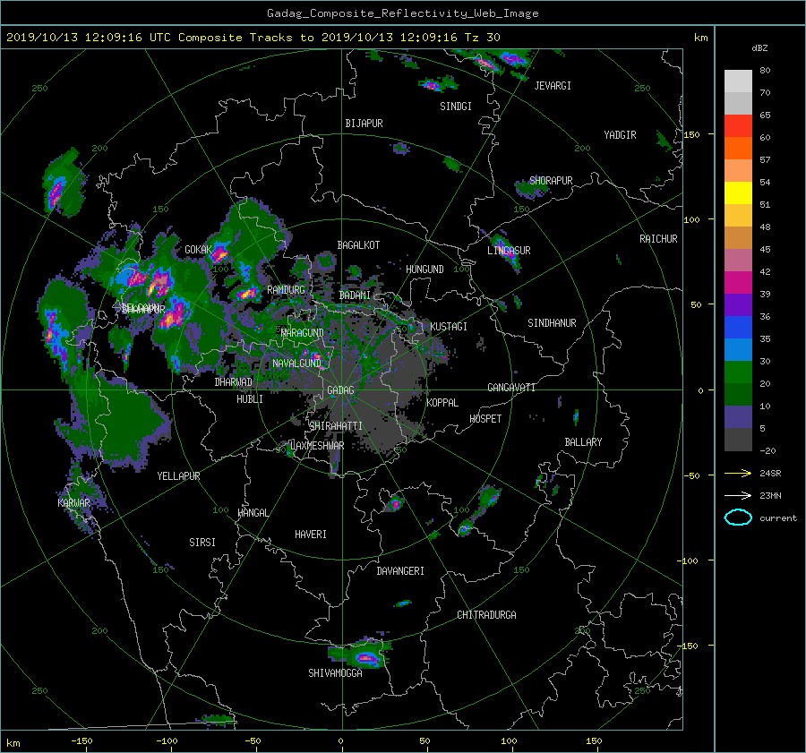Click the yellow 24SR track arrow icon
Screen dimensions: 806x753
(738, 473)
